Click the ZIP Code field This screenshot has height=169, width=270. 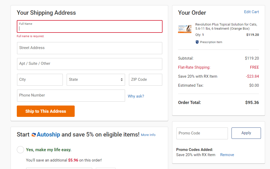click(x=145, y=79)
